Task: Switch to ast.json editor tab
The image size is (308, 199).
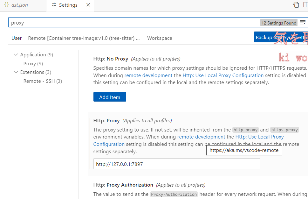Action: (20, 5)
